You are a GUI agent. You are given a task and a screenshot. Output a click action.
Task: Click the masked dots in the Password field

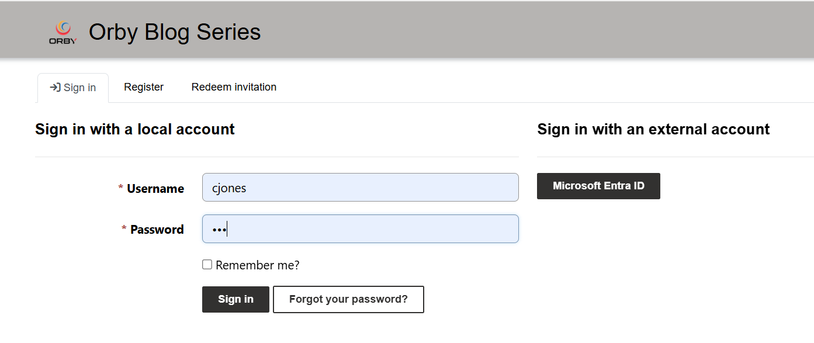pos(219,230)
